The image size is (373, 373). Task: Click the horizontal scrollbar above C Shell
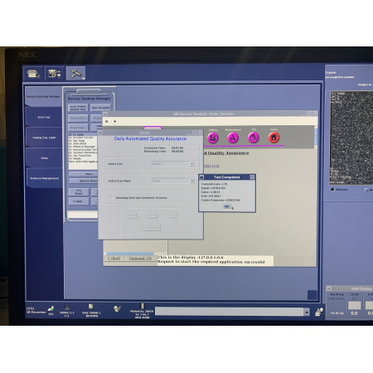pos(135,254)
